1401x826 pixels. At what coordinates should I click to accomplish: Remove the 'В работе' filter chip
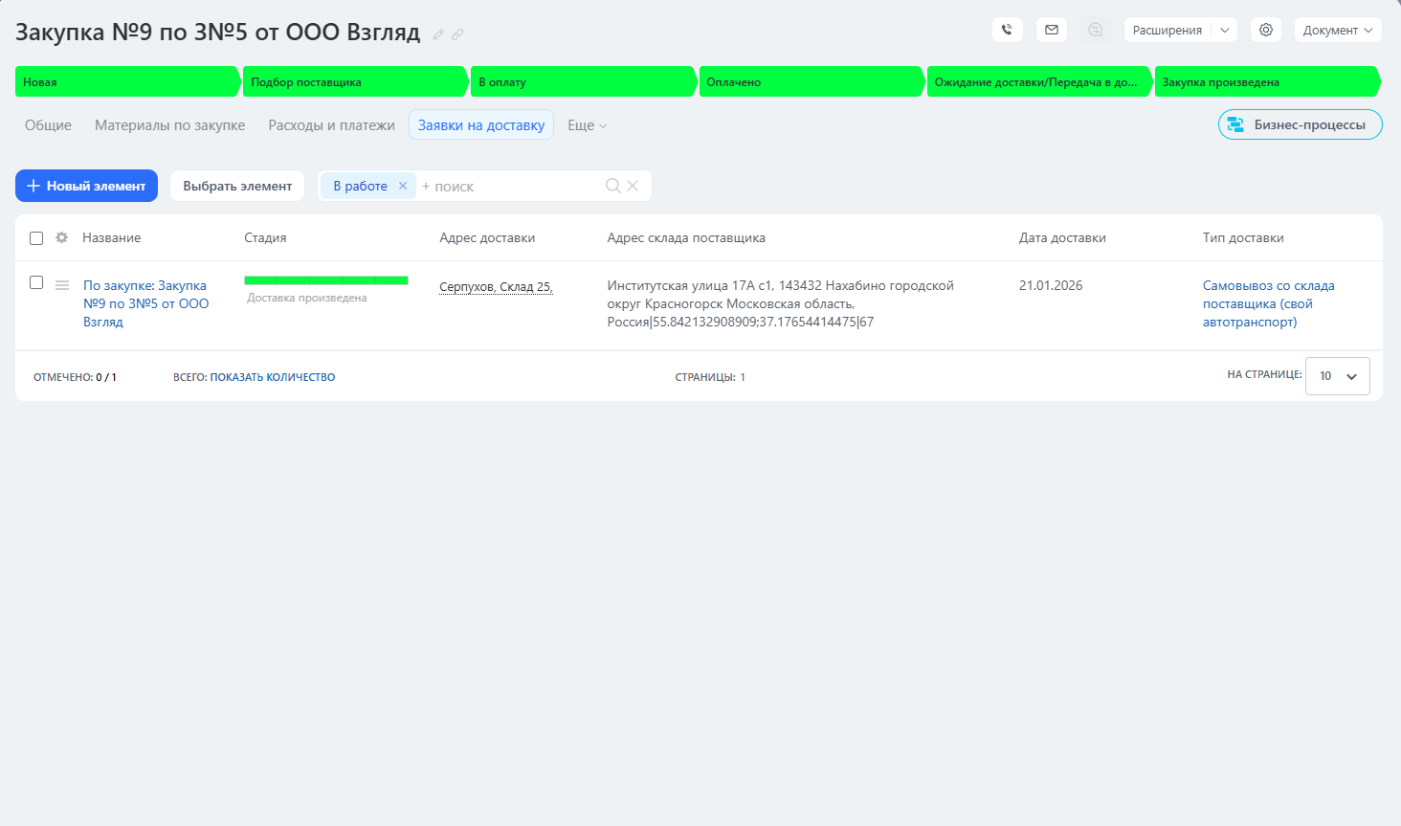tap(403, 186)
